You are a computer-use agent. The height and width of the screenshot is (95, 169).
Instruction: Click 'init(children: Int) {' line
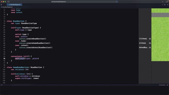click(22, 74)
